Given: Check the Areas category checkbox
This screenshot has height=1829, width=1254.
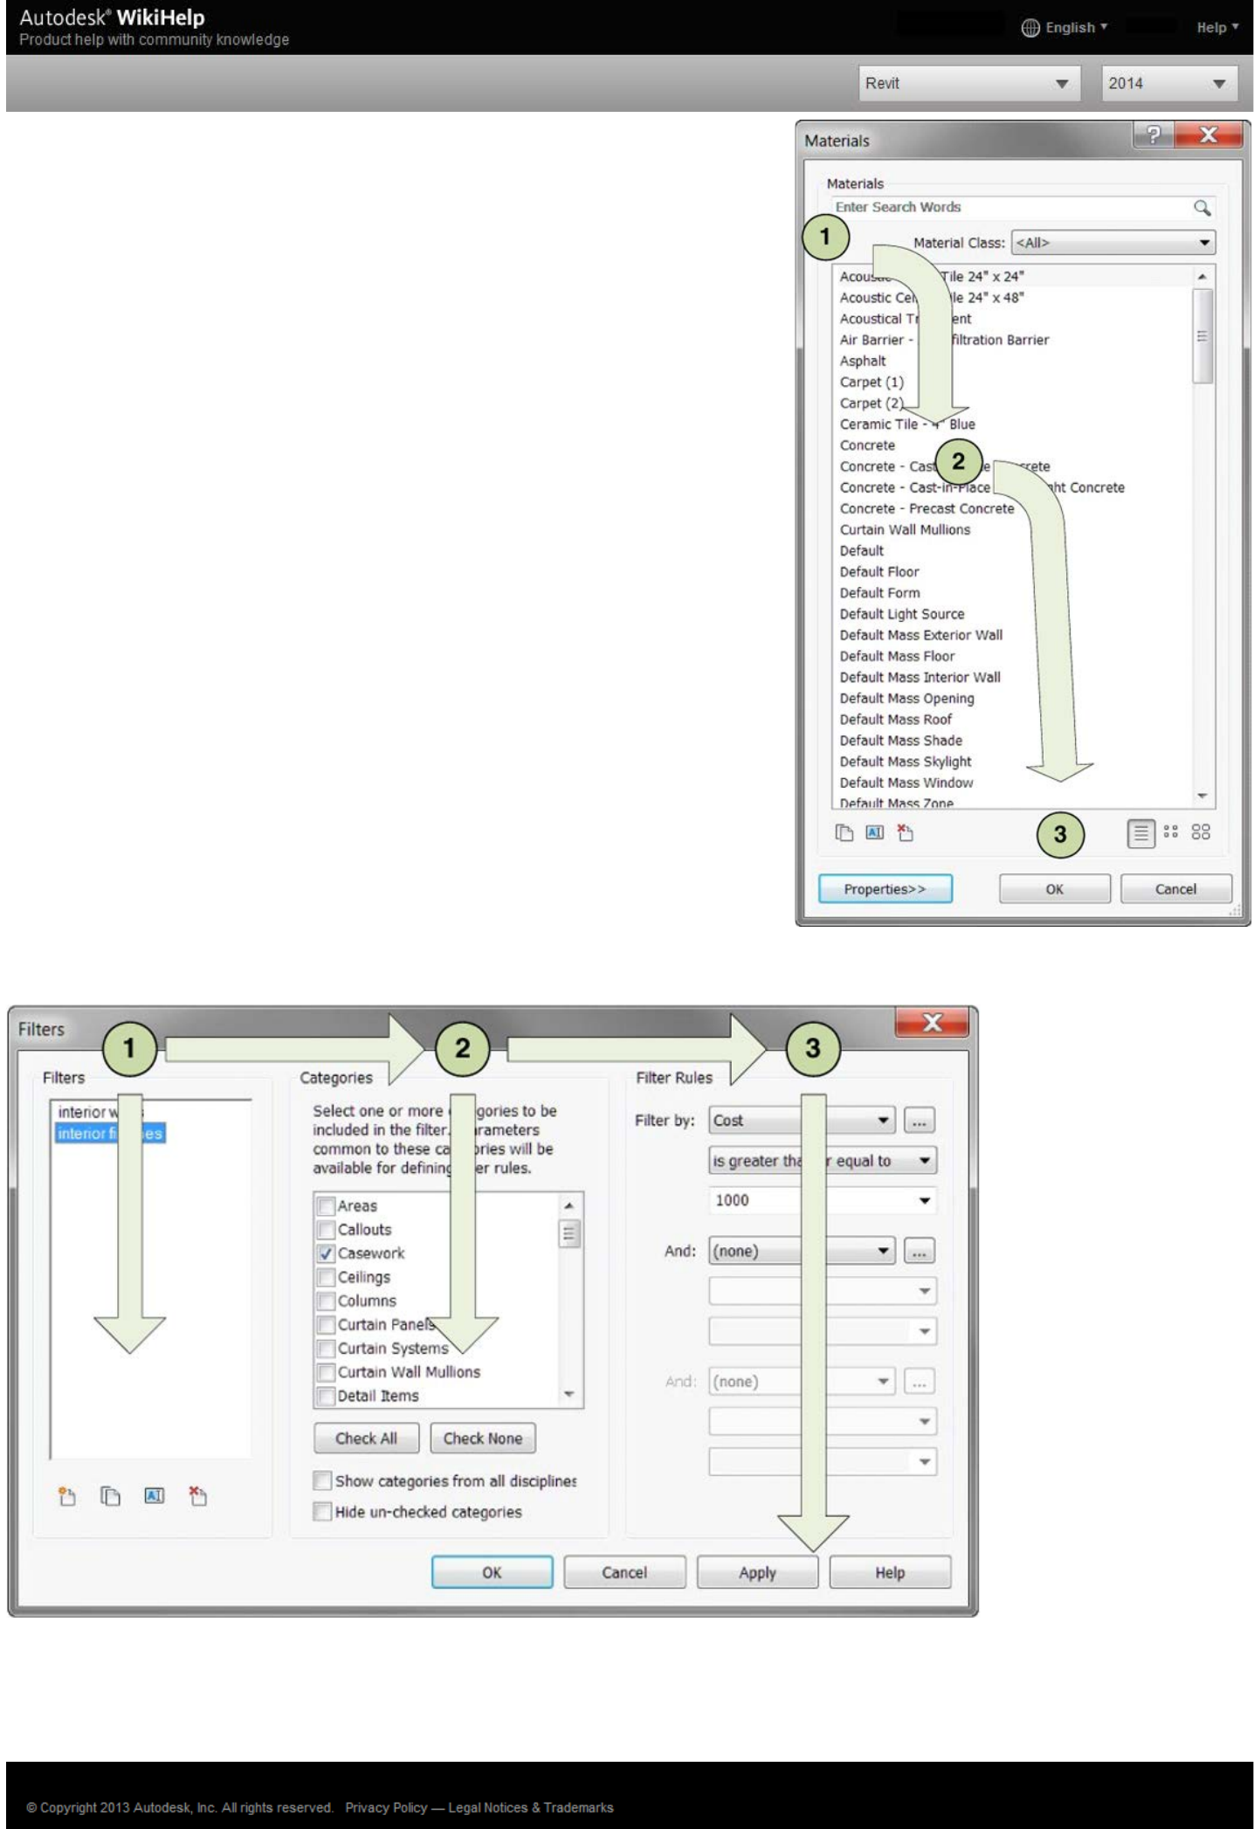Looking at the screenshot, I should tap(326, 1206).
